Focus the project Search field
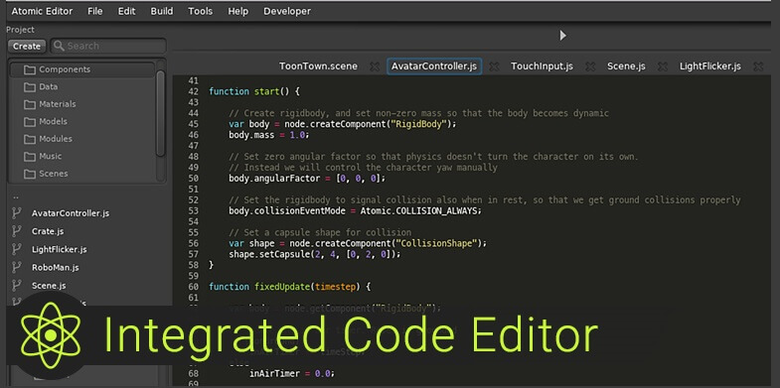Viewport: 780px width, 388px height. tap(108, 47)
